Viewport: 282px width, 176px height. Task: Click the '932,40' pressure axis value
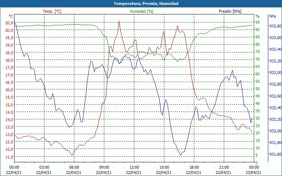point(275,108)
